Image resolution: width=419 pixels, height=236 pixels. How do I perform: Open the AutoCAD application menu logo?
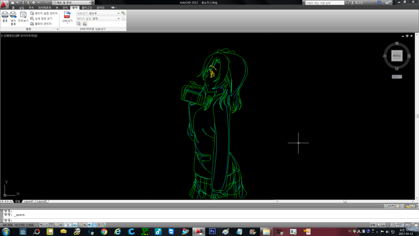pos(4,4)
